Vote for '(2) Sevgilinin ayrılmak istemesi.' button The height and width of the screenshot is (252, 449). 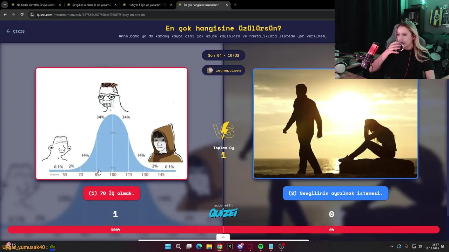click(335, 193)
